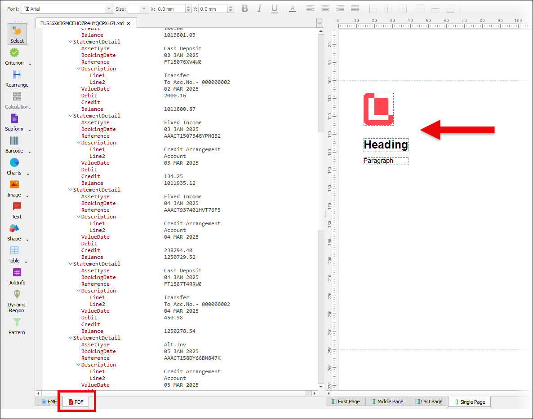533x419 pixels.
Task: Open the Middle Page layout tab
Action: (387, 402)
